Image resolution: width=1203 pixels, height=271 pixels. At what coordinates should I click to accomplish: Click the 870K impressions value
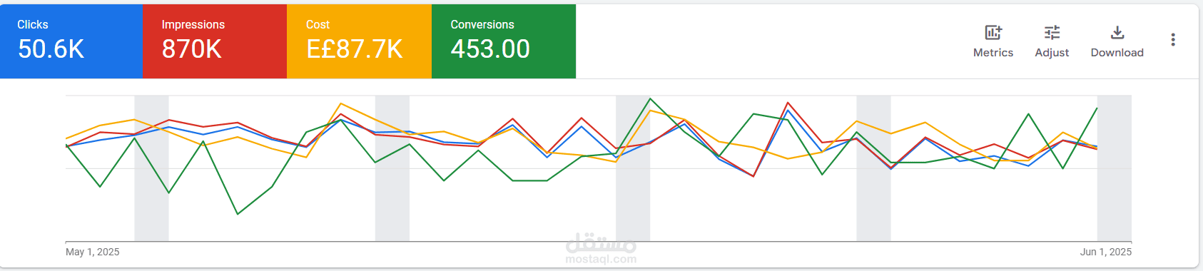pyautogui.click(x=191, y=49)
